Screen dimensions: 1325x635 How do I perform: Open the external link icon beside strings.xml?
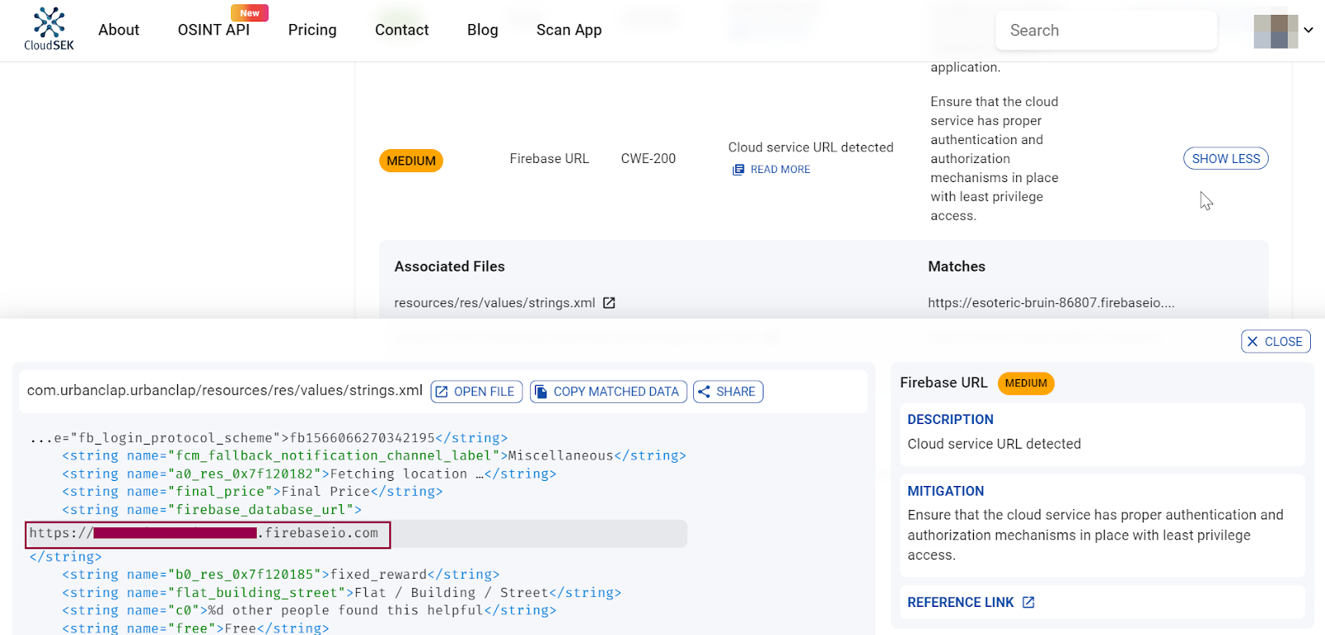tap(609, 303)
